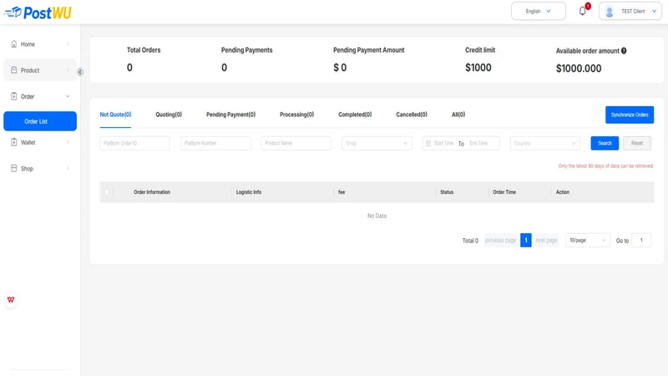The image size is (668, 376).
Task: Click the End Time date field
Action: (478, 143)
